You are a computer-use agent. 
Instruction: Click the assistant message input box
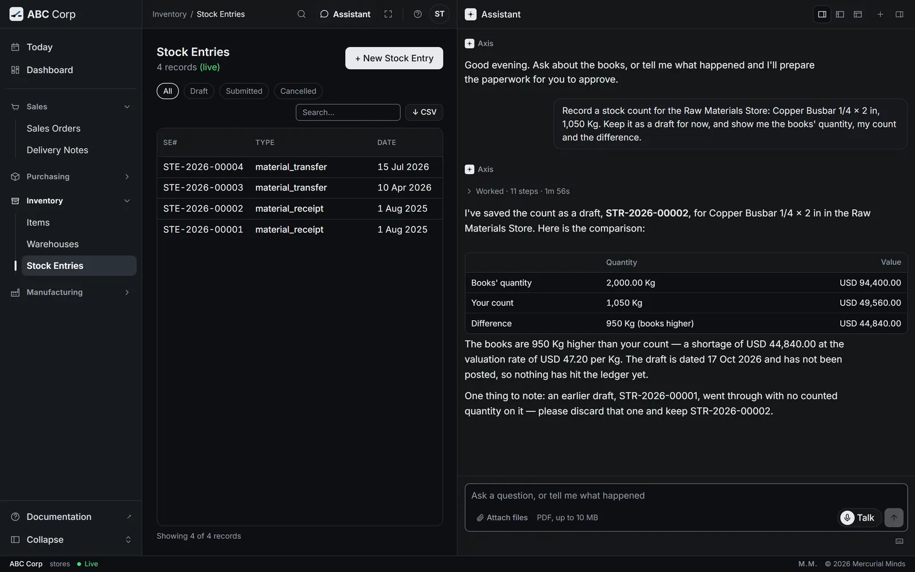click(686, 496)
